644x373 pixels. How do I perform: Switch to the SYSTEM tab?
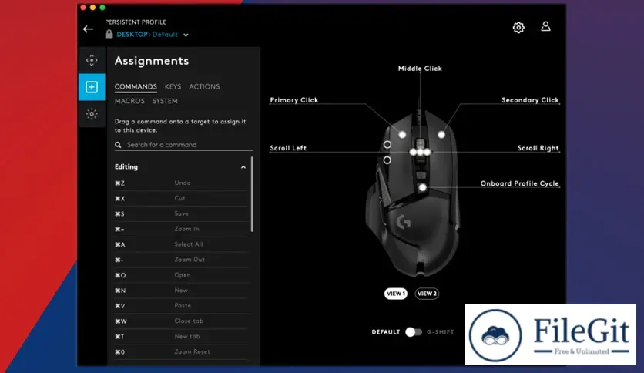[x=165, y=101]
